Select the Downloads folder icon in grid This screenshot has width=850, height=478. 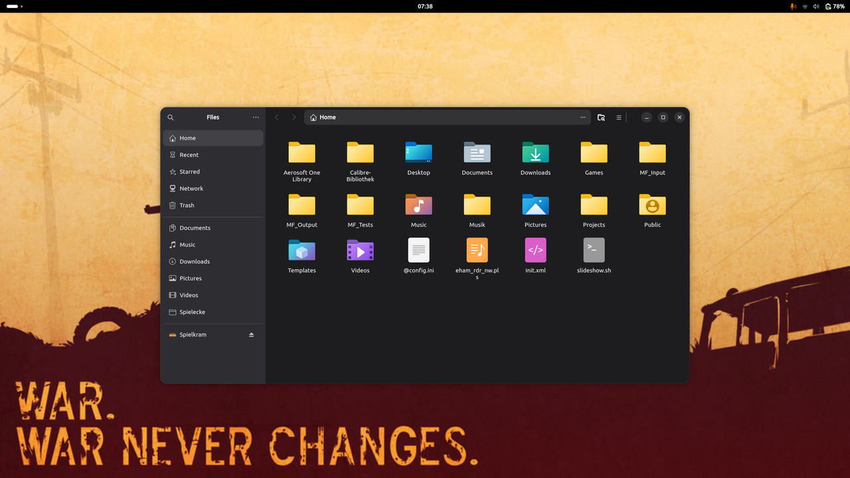click(x=536, y=153)
